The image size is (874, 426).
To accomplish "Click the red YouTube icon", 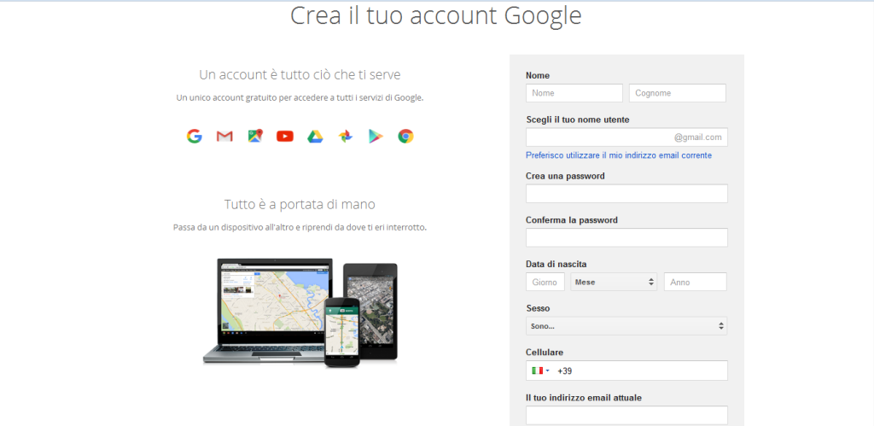I will coord(285,136).
